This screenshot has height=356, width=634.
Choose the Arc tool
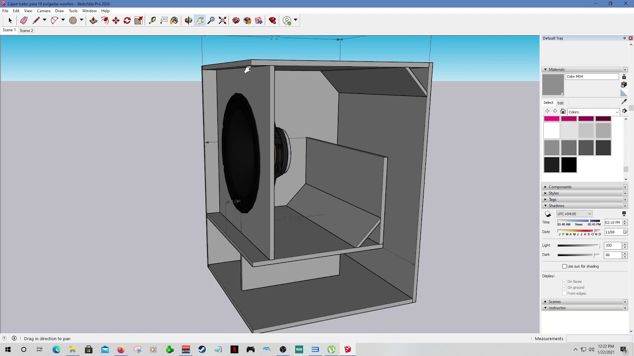54,20
